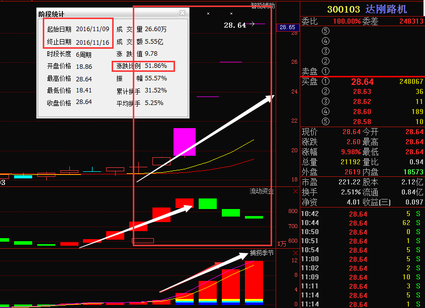
Task: Select buy level ② price 28.63
Action: (x=362, y=91)
